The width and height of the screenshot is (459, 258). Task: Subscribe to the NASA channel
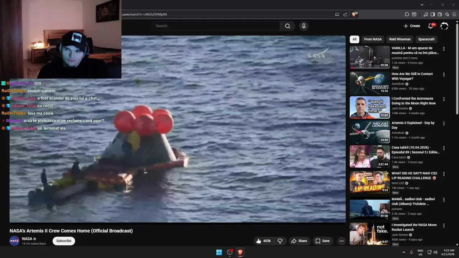[64, 241]
